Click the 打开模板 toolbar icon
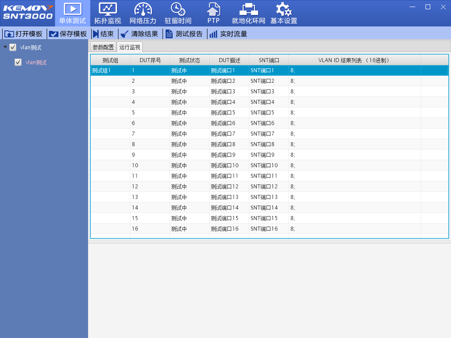This screenshot has height=338, width=451. click(x=9, y=34)
